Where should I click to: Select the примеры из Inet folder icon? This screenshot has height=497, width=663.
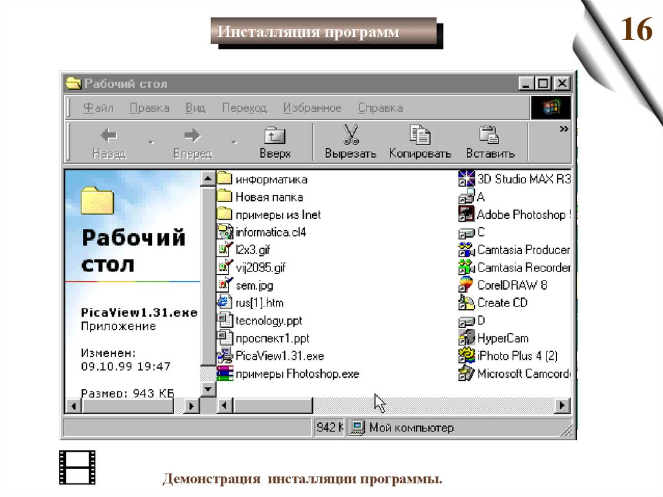[x=225, y=214]
